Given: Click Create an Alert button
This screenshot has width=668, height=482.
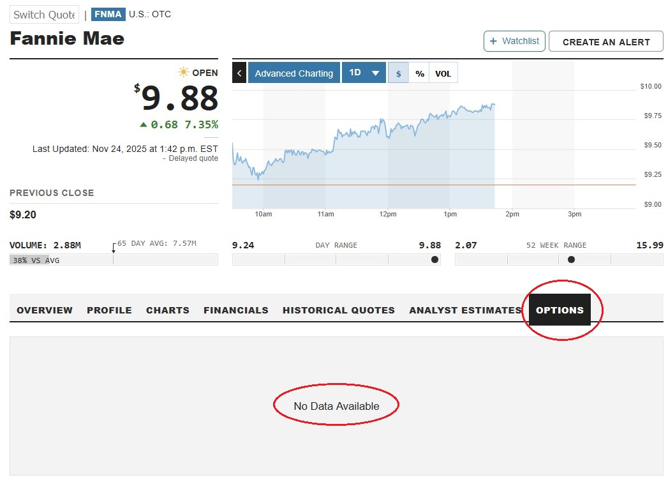Looking at the screenshot, I should pos(606,41).
